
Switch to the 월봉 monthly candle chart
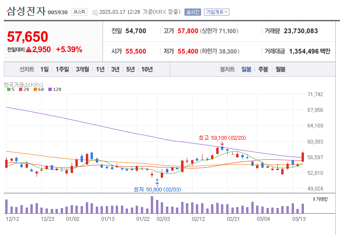click(x=280, y=69)
